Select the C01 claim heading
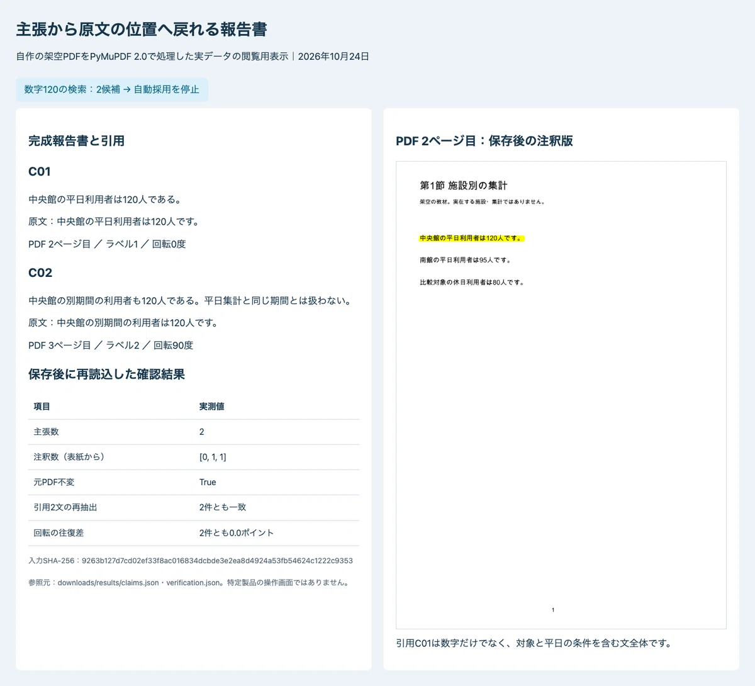Image resolution: width=755 pixels, height=686 pixels. point(40,172)
